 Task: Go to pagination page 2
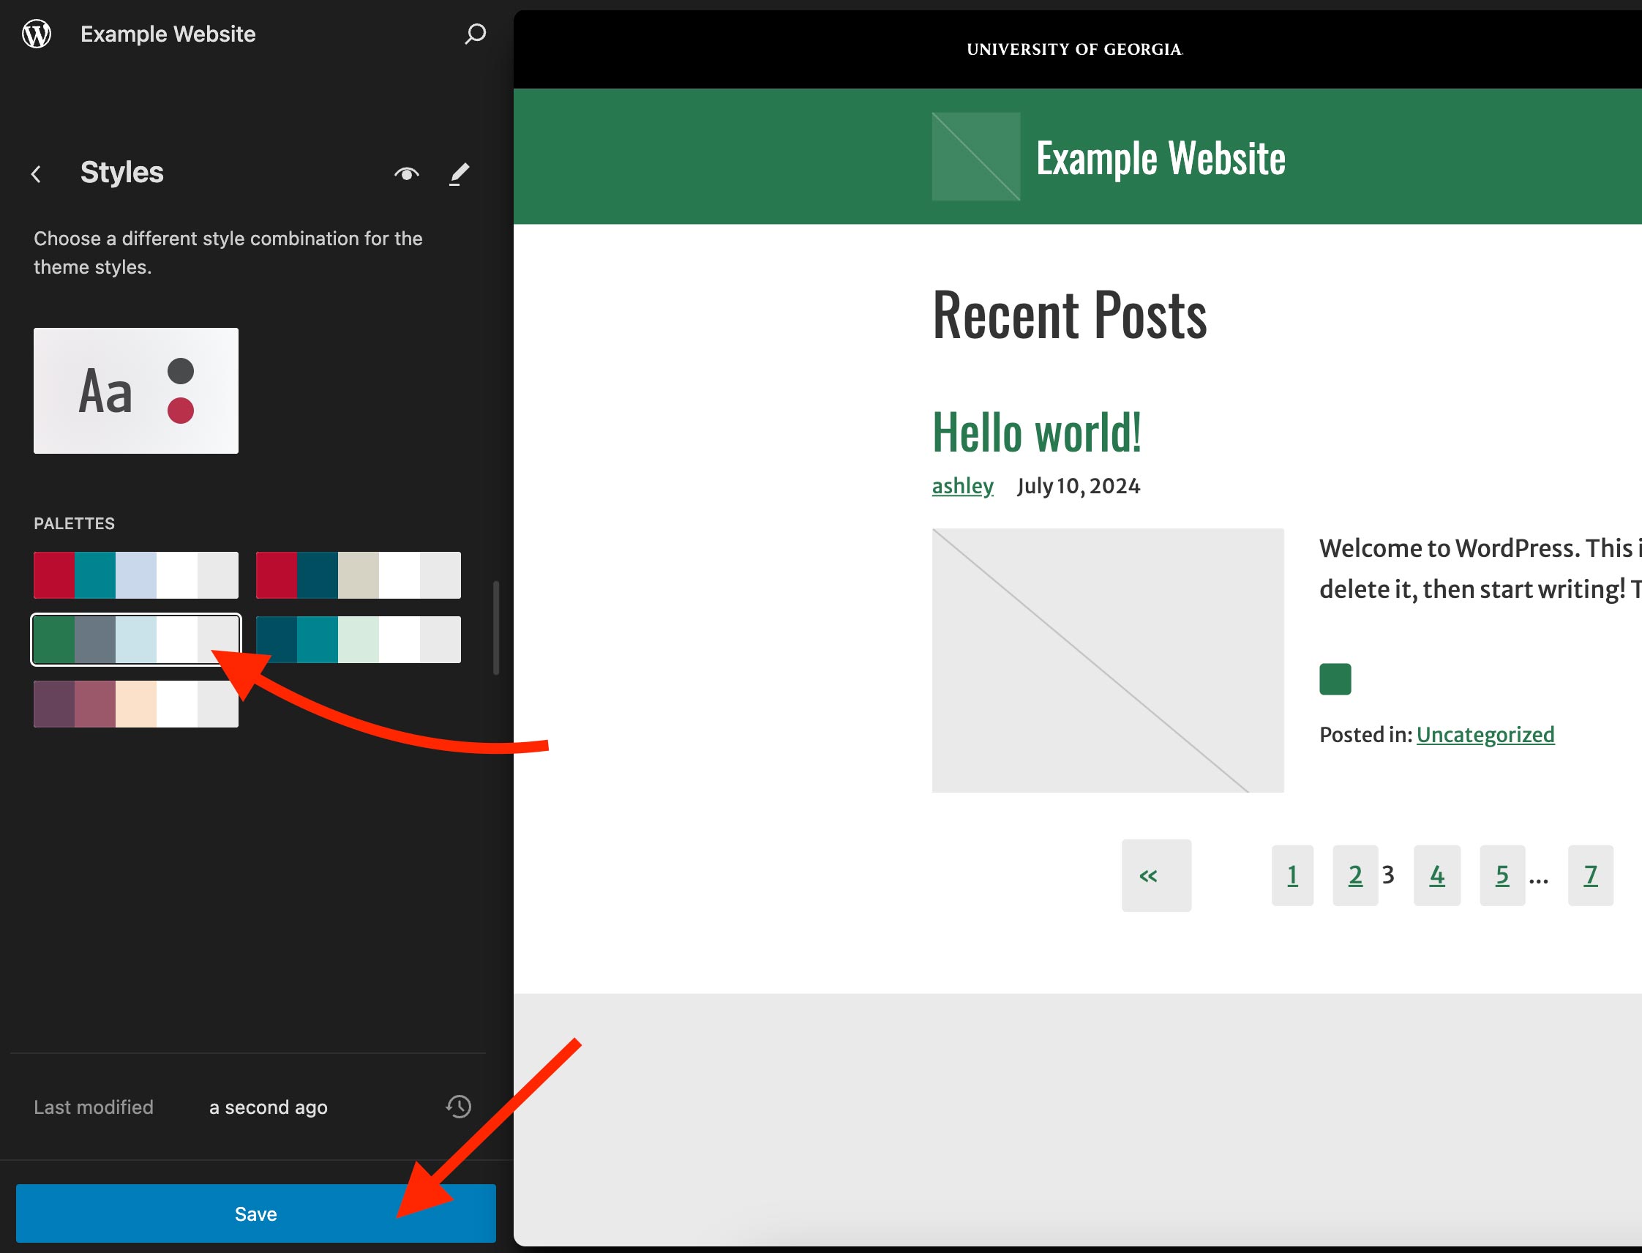pos(1355,875)
